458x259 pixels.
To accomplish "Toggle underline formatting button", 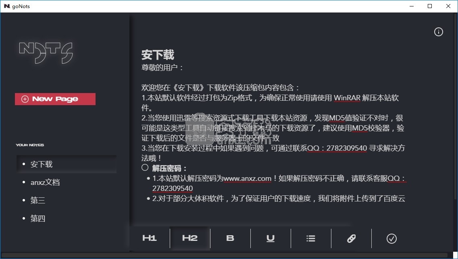I will (x=271, y=238).
